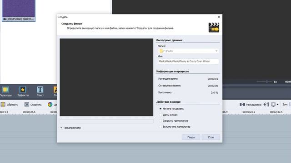The image size is (291, 163).
Task: Toggle the Предпросмотр checkbox
Action: point(61,128)
